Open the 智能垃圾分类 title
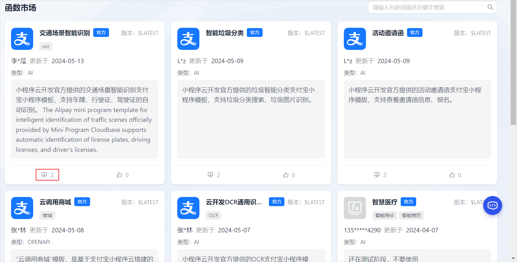517x262 pixels. click(x=225, y=33)
